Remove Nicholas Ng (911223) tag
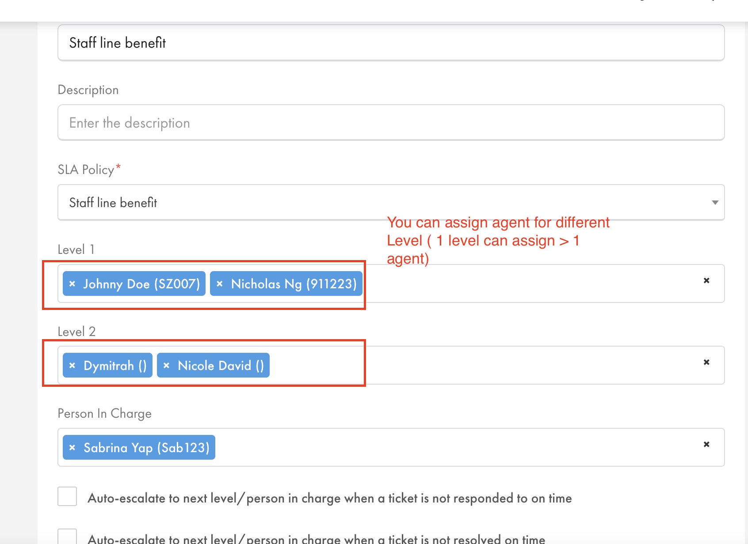 (x=220, y=283)
